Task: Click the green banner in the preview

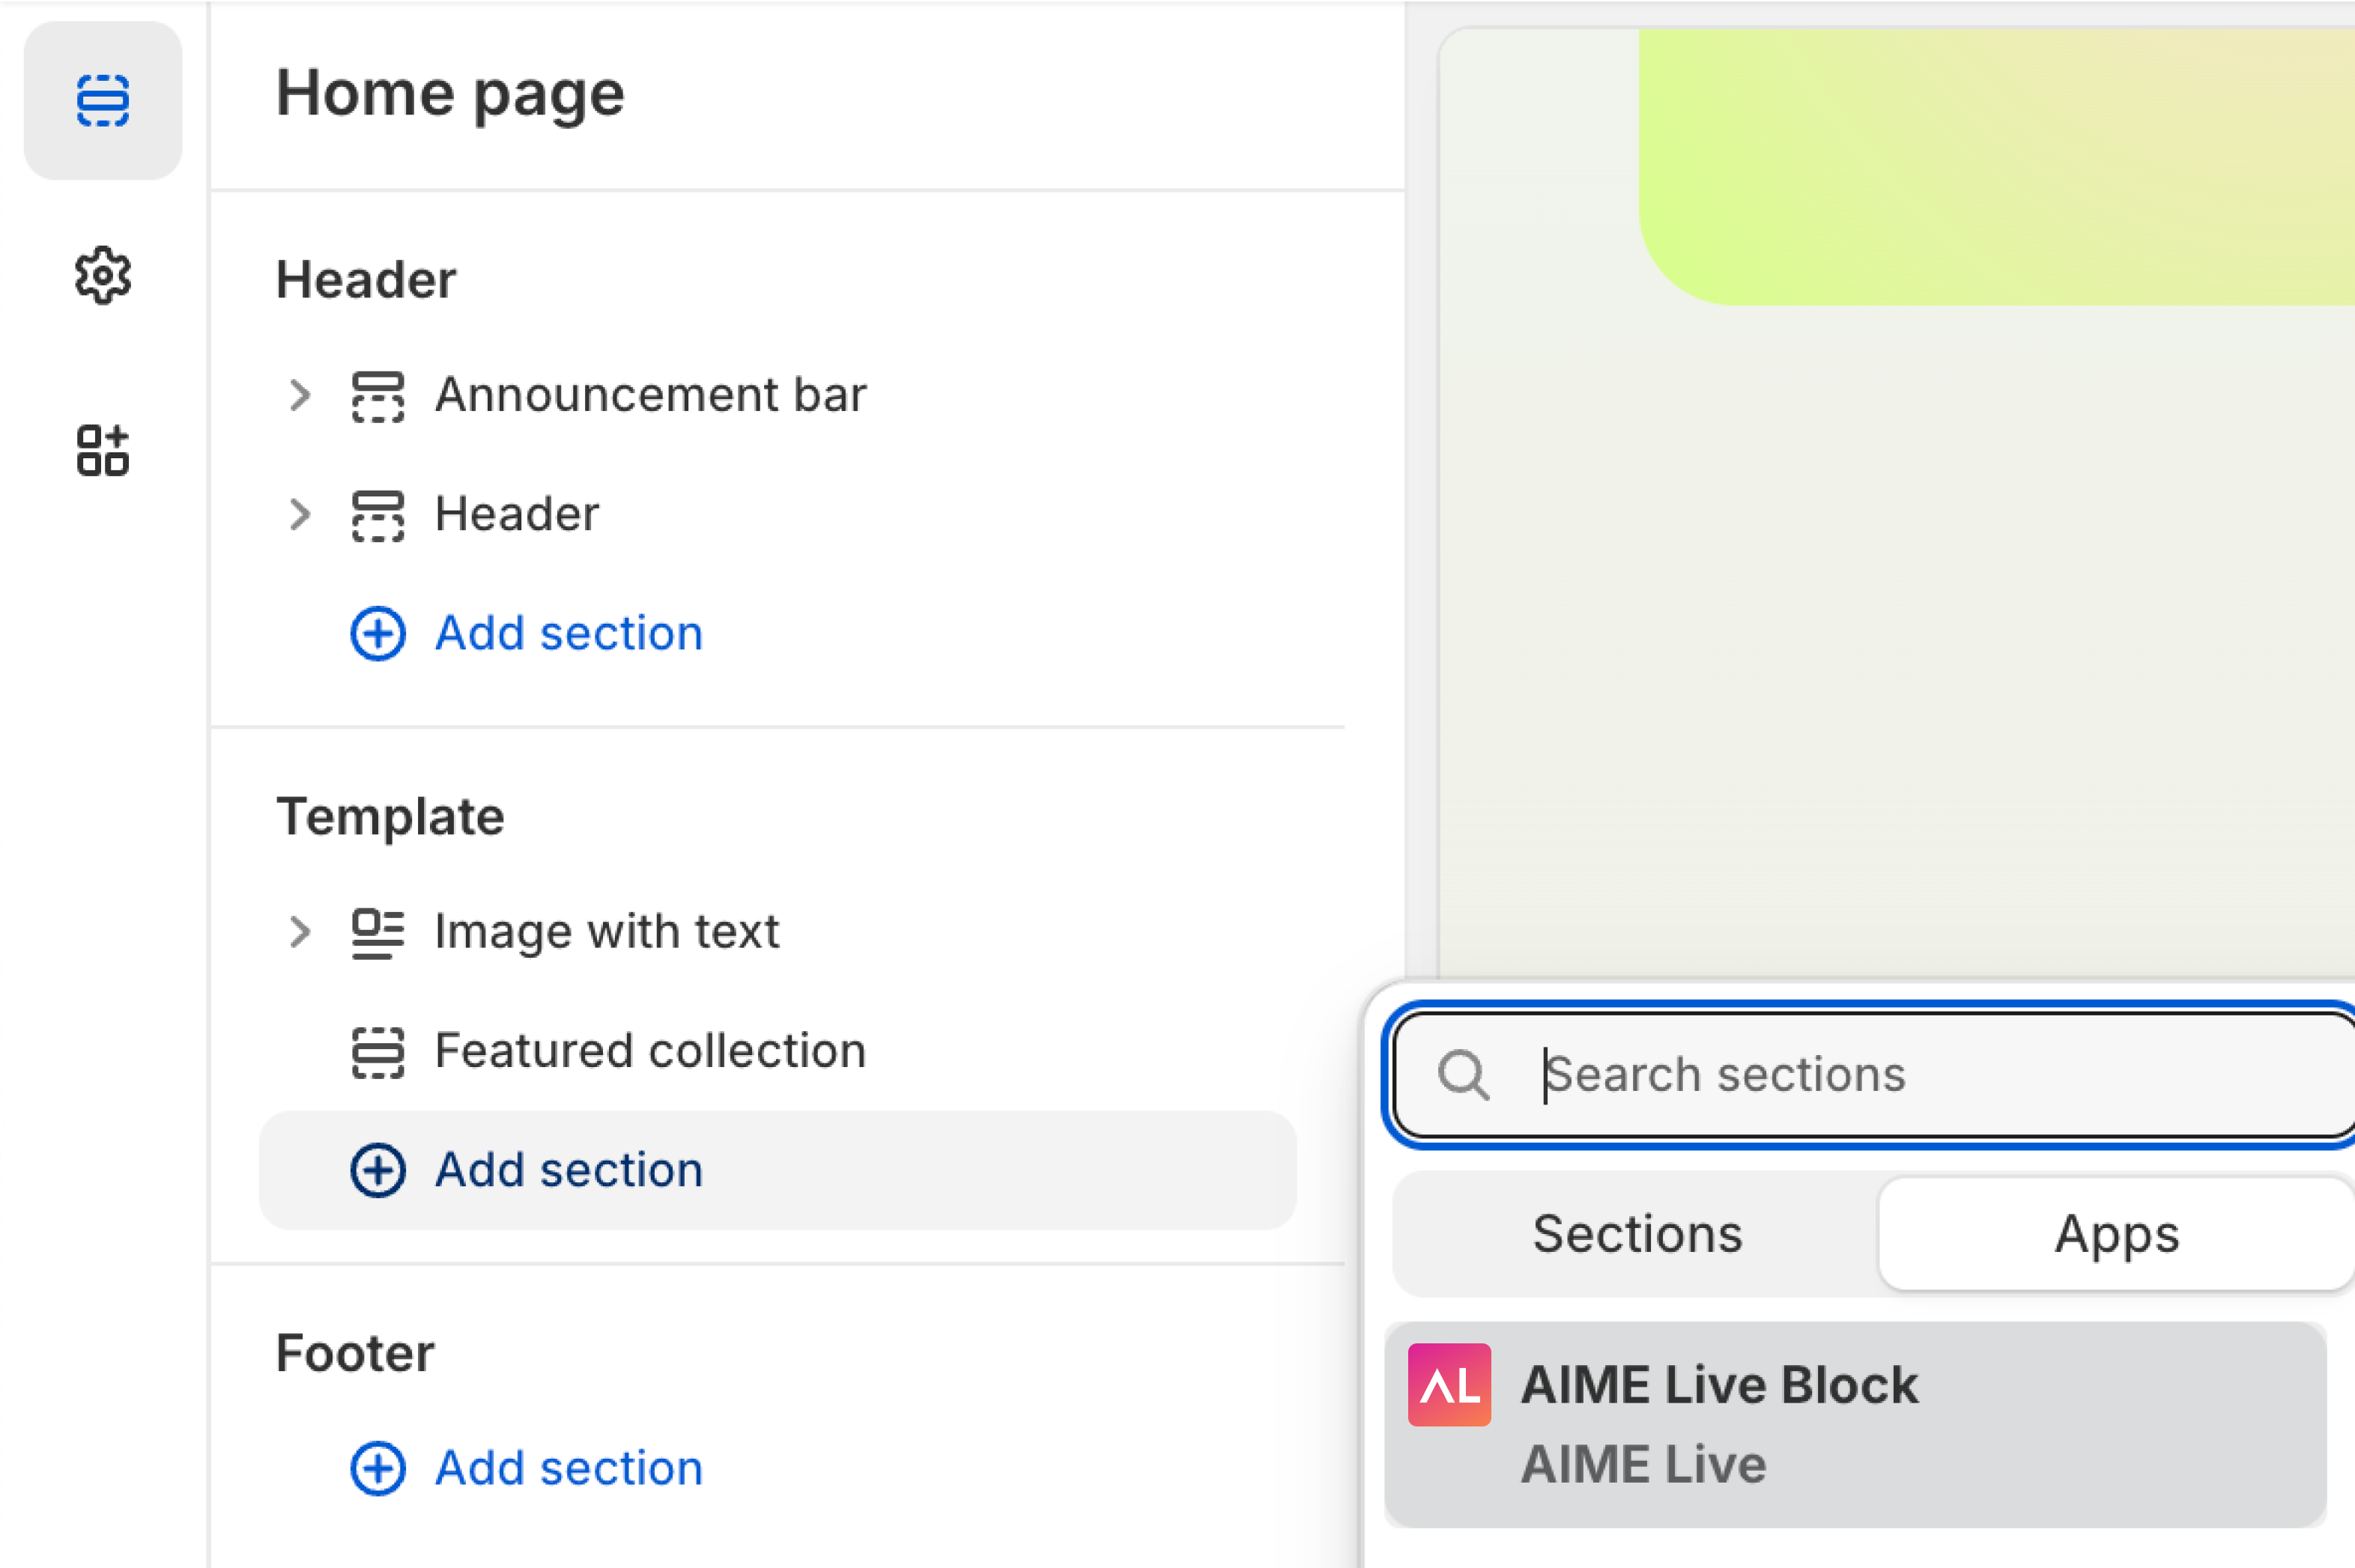Action: (1997, 167)
